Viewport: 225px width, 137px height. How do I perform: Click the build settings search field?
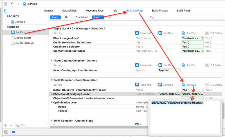click(186, 17)
